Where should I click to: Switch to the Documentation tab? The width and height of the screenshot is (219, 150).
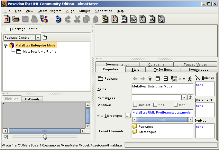(x=117, y=64)
